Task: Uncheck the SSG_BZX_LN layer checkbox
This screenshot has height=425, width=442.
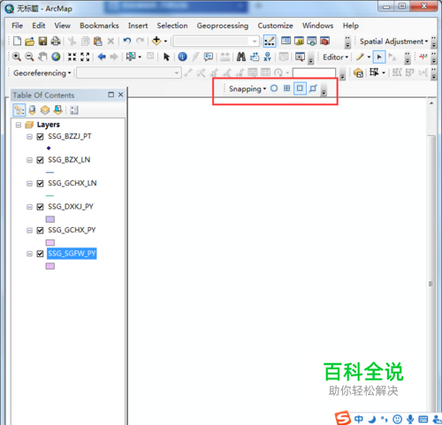Action: pos(40,160)
